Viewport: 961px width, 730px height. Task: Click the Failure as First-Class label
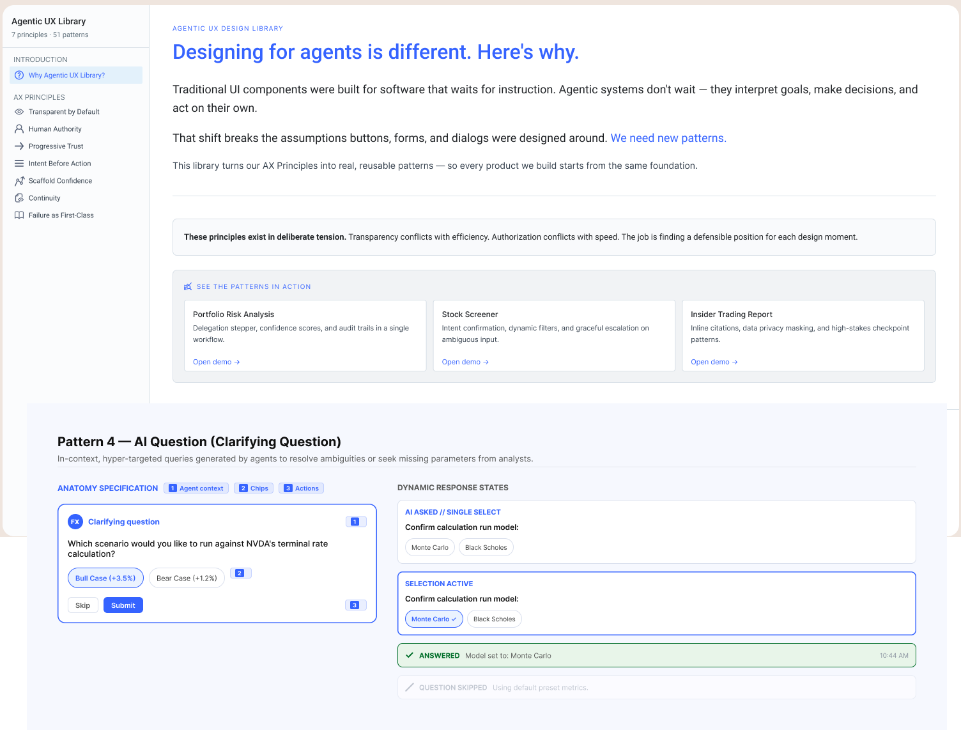(61, 215)
